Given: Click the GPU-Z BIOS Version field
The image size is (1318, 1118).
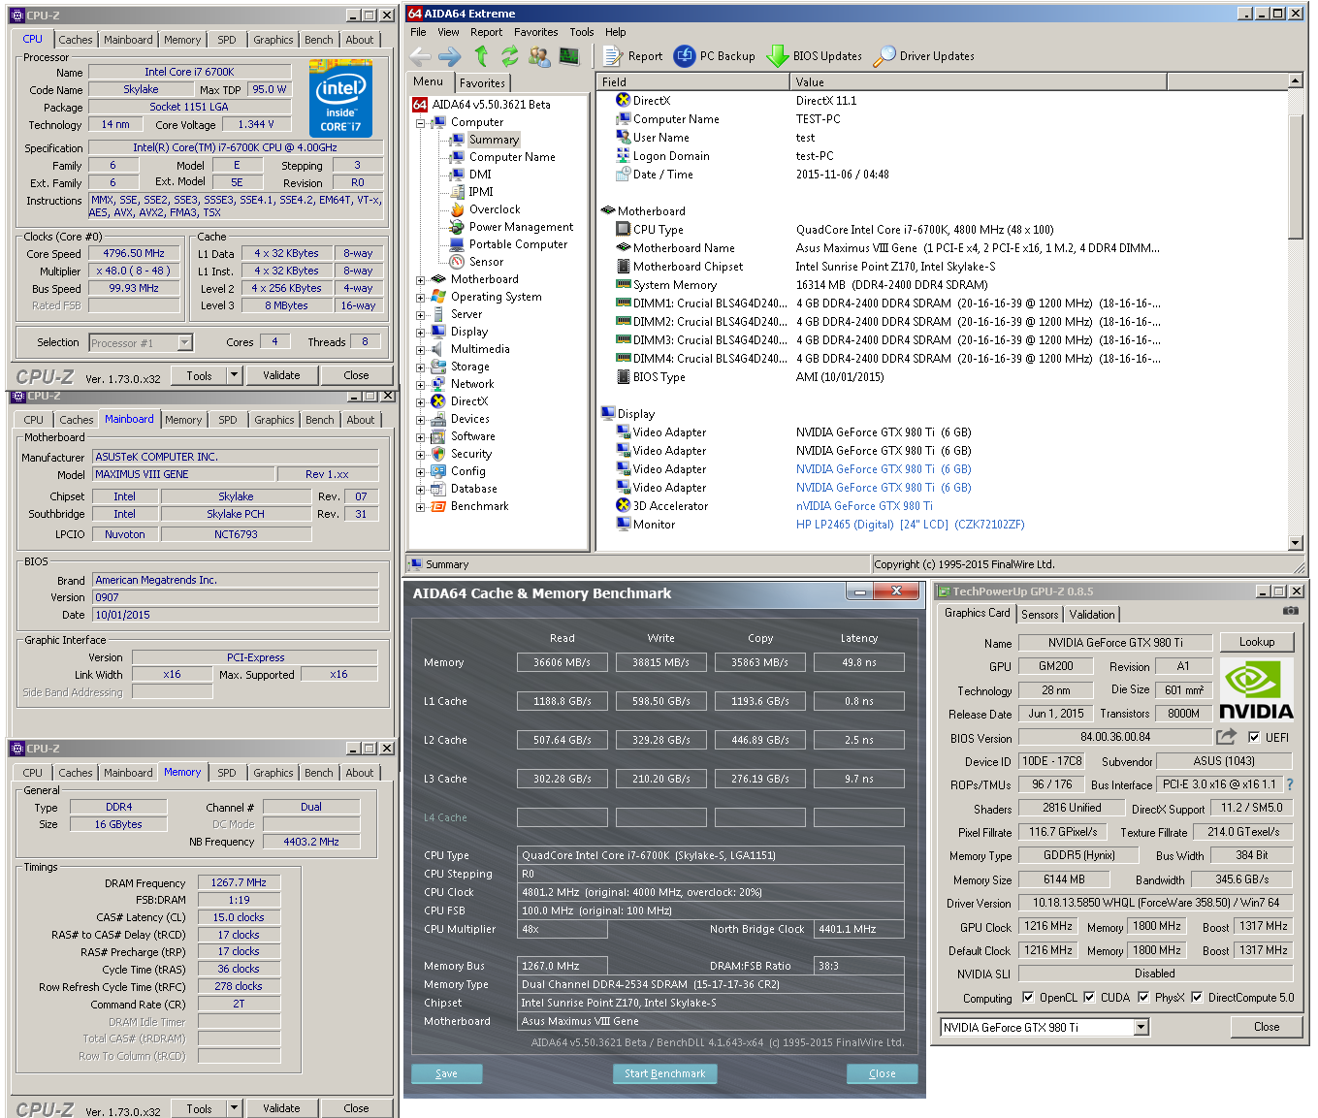Looking at the screenshot, I should click(x=1115, y=737).
